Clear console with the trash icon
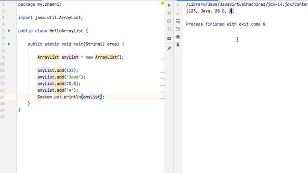 pos(178,45)
